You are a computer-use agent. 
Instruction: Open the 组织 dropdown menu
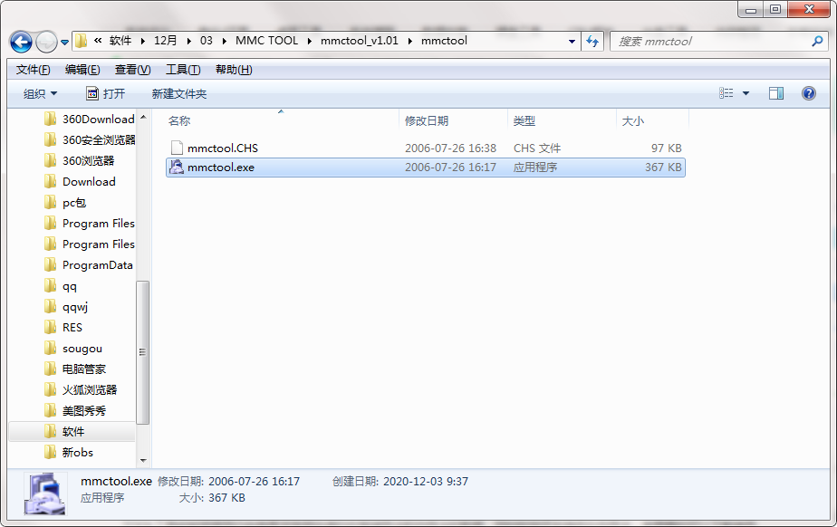[x=40, y=94]
